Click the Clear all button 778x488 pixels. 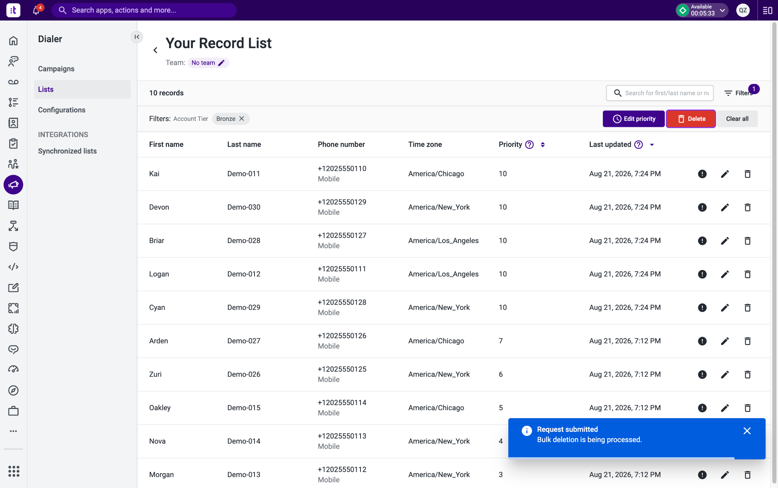point(737,119)
